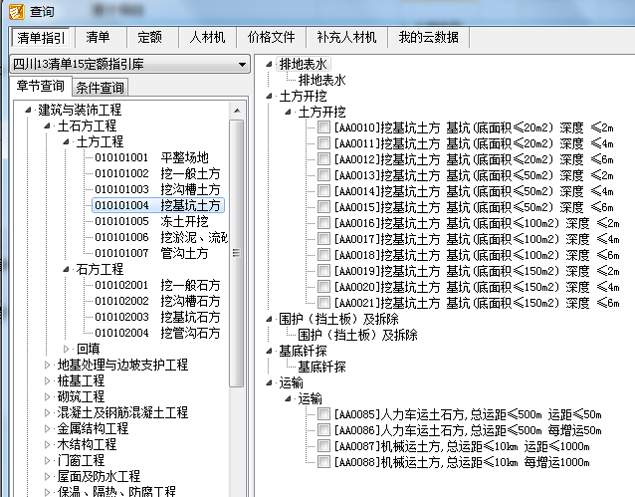Expand the 回填 node

[x=66, y=349]
